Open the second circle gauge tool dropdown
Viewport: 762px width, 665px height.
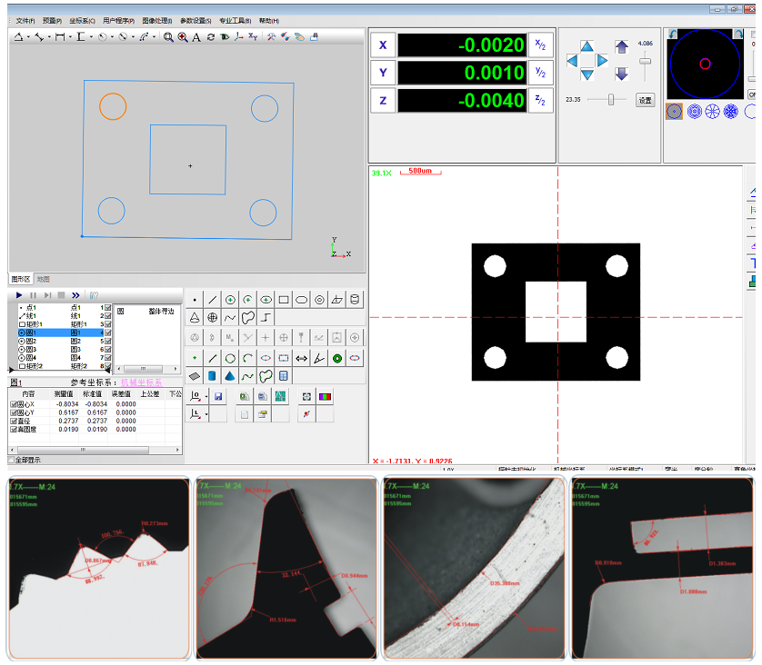pyautogui.click(x=133, y=37)
